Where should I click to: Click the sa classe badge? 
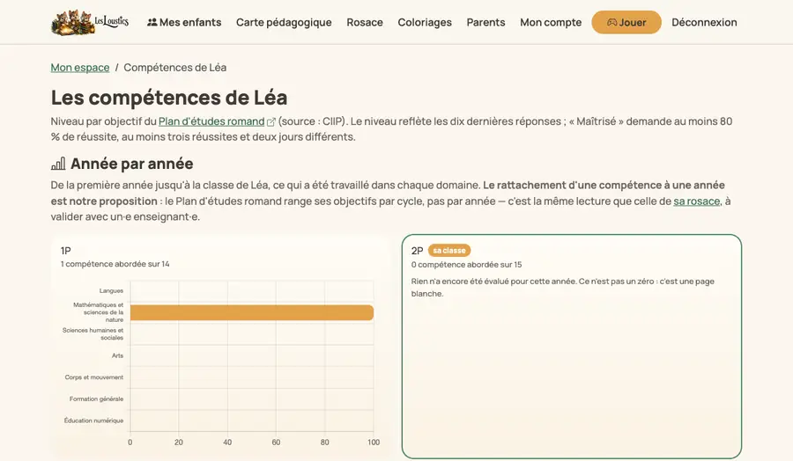click(x=449, y=251)
